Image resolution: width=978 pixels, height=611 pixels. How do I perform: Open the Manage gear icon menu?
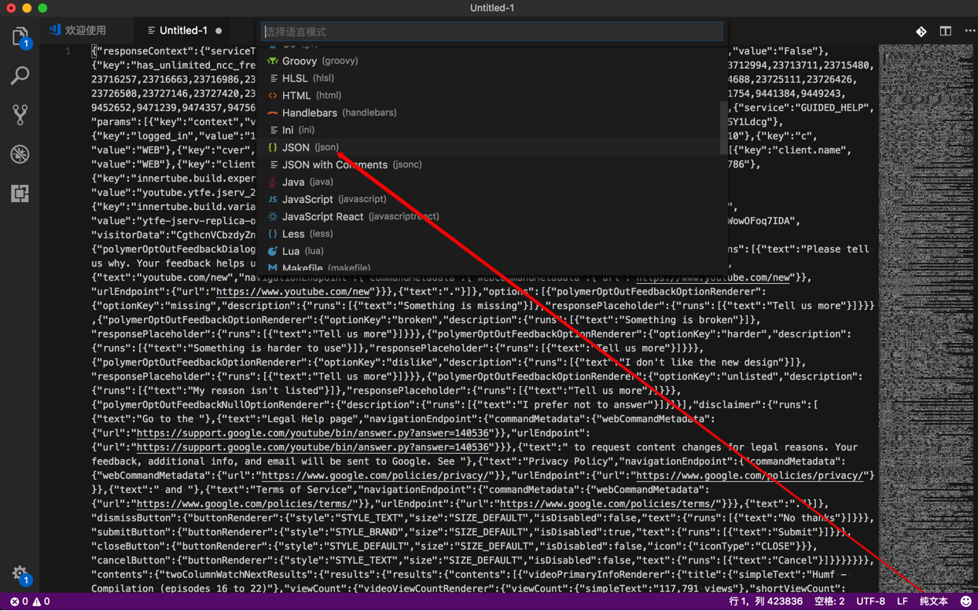tap(20, 574)
